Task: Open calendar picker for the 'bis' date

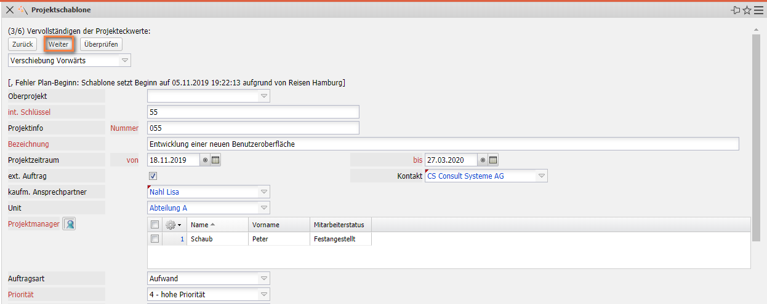Action: (x=493, y=160)
